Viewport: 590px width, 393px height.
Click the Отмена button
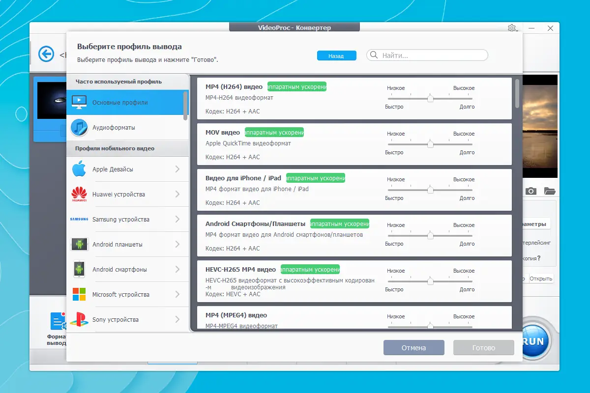(x=413, y=348)
